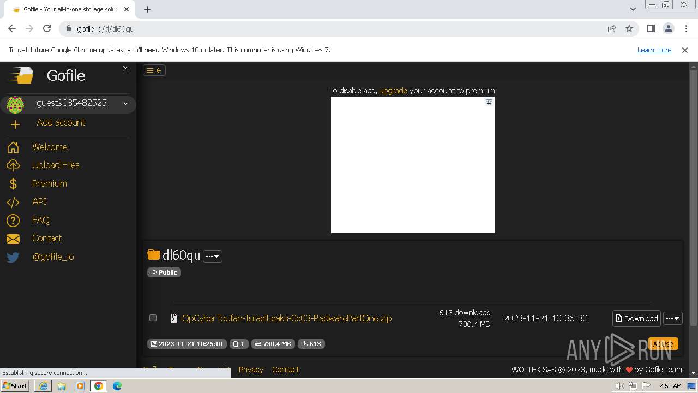Close the Gofile sidebar with X
This screenshot has width=698, height=393.
point(125,68)
